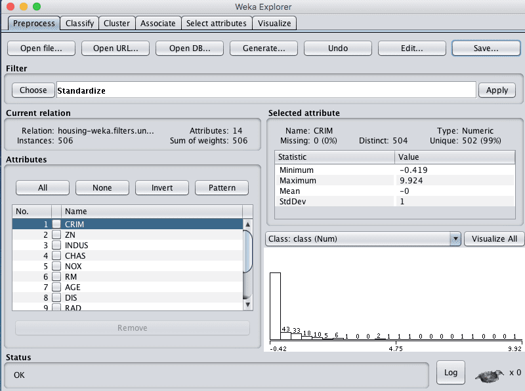Click the Generate... button
Screen dimensions: 525x391
(x=264, y=48)
